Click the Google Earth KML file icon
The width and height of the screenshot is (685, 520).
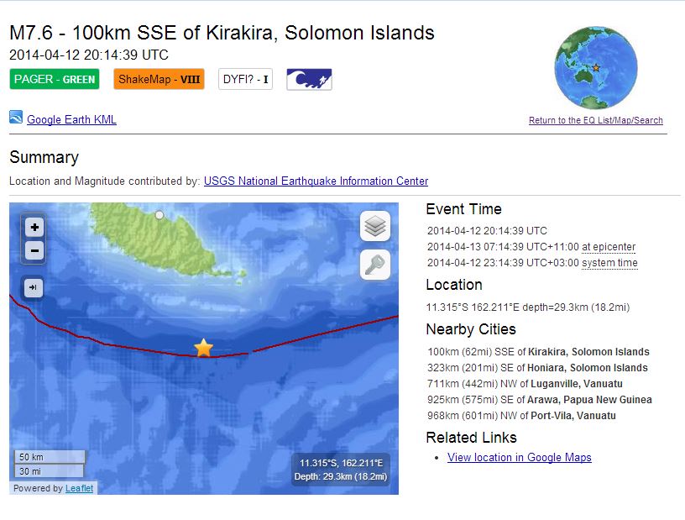[x=16, y=118]
